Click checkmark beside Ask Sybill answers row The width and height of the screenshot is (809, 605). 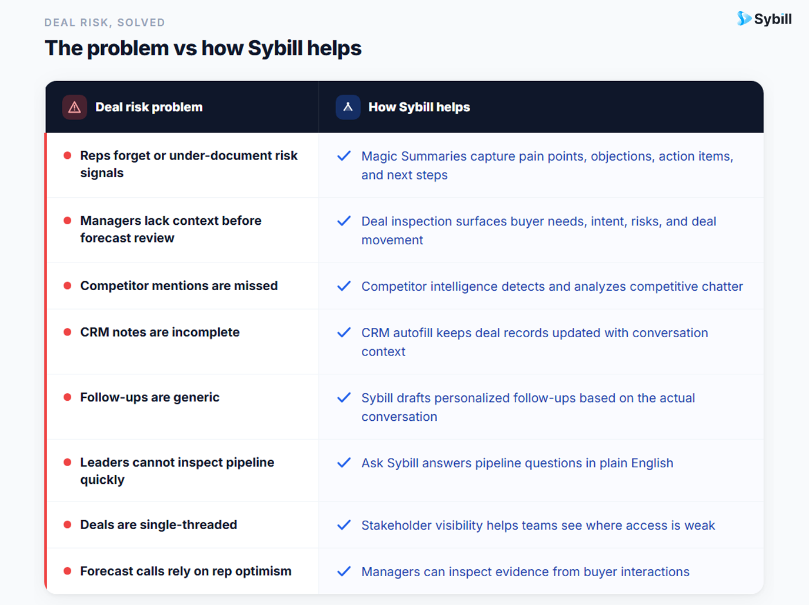(x=344, y=463)
